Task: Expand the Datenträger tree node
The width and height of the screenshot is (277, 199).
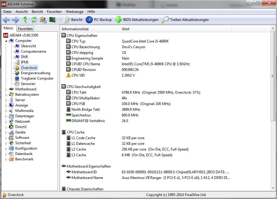Action: tap(6, 116)
